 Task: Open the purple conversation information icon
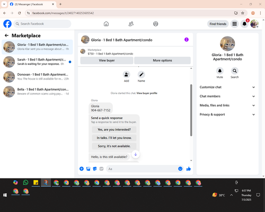click(187, 40)
